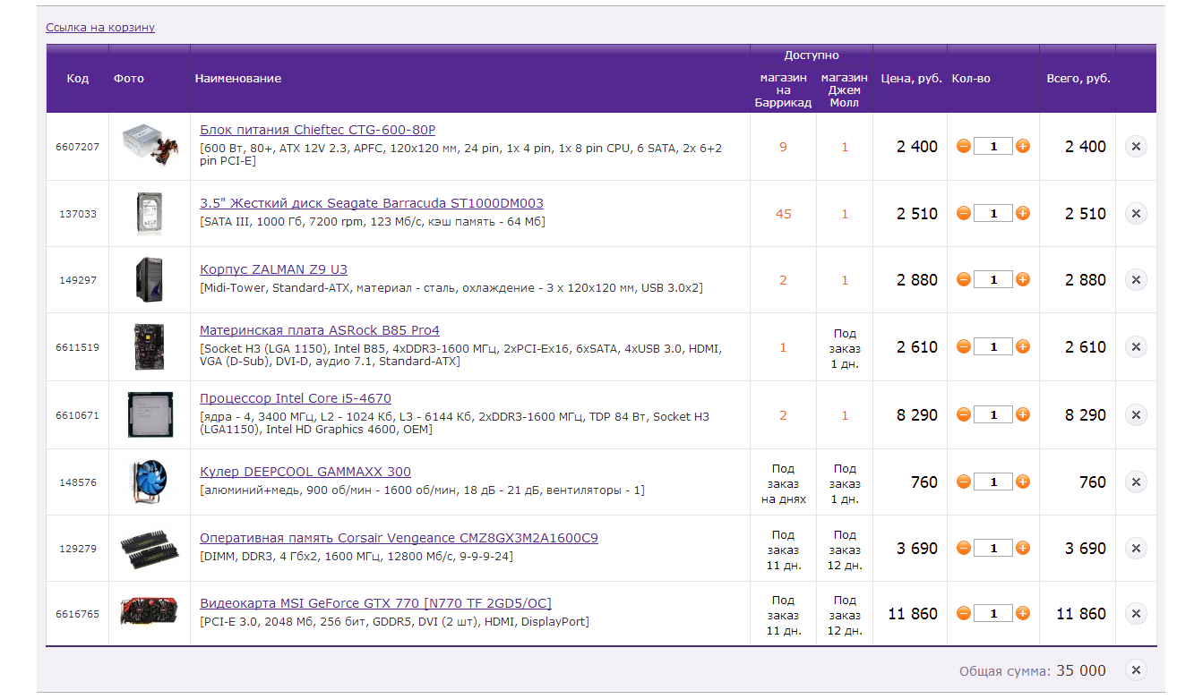
Task: Click quantity field for Chieftec power supply
Action: (993, 146)
